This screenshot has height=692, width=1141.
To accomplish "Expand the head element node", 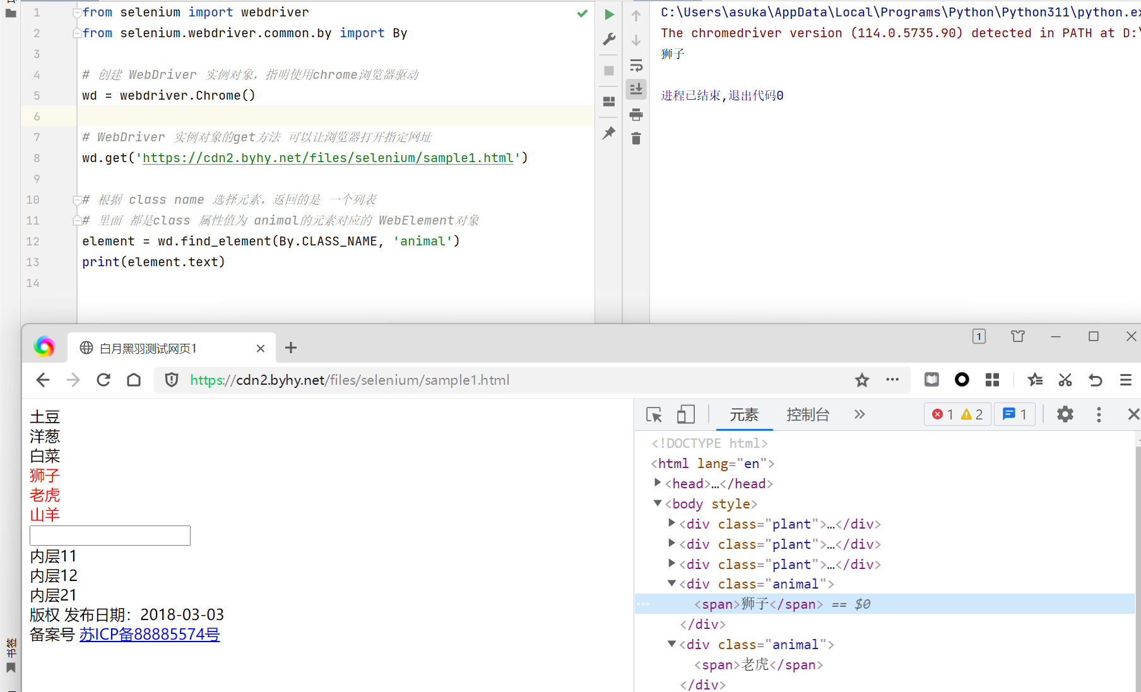I will (x=658, y=483).
